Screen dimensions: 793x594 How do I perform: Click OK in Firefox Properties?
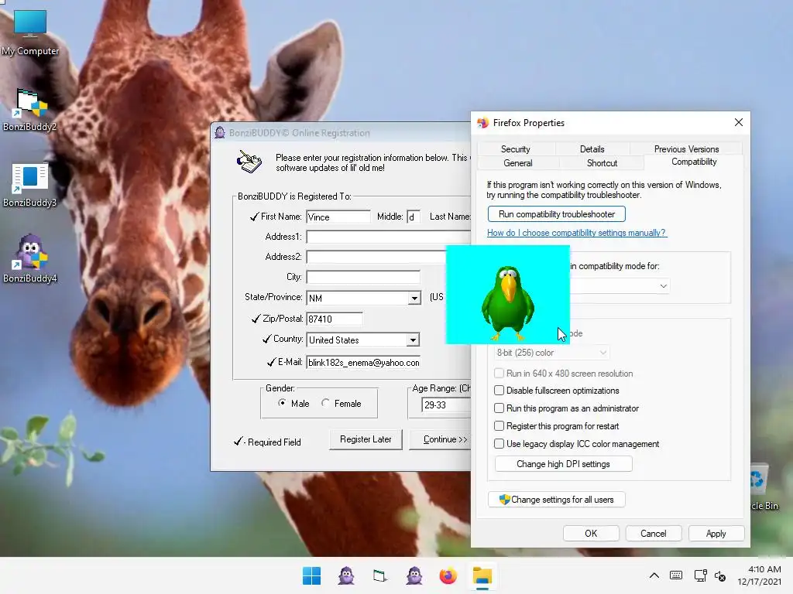point(591,534)
